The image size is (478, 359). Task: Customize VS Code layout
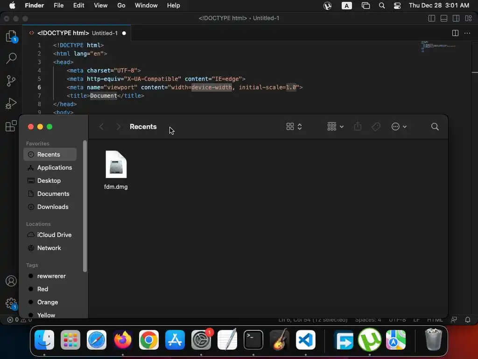tap(469, 18)
